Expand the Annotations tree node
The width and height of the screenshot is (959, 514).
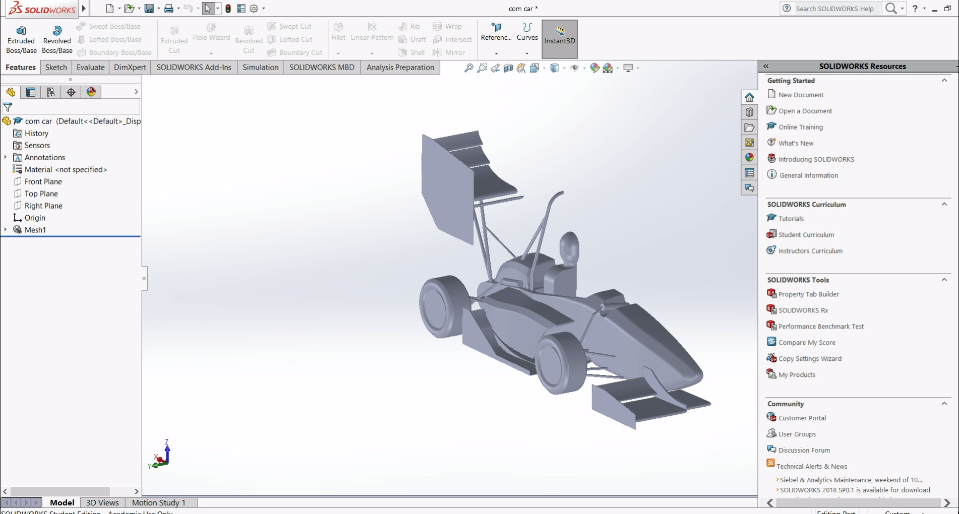coord(6,157)
